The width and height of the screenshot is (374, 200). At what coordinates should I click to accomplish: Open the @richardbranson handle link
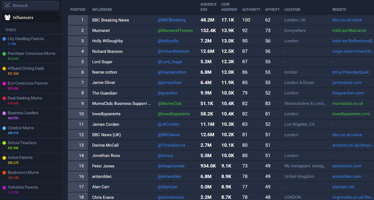coord(173,51)
